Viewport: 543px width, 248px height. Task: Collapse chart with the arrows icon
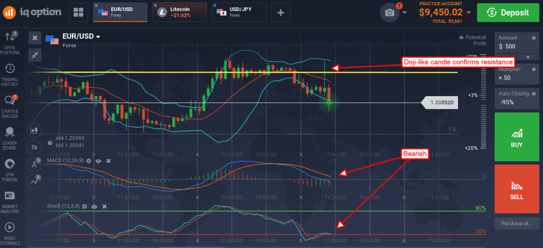35,55
